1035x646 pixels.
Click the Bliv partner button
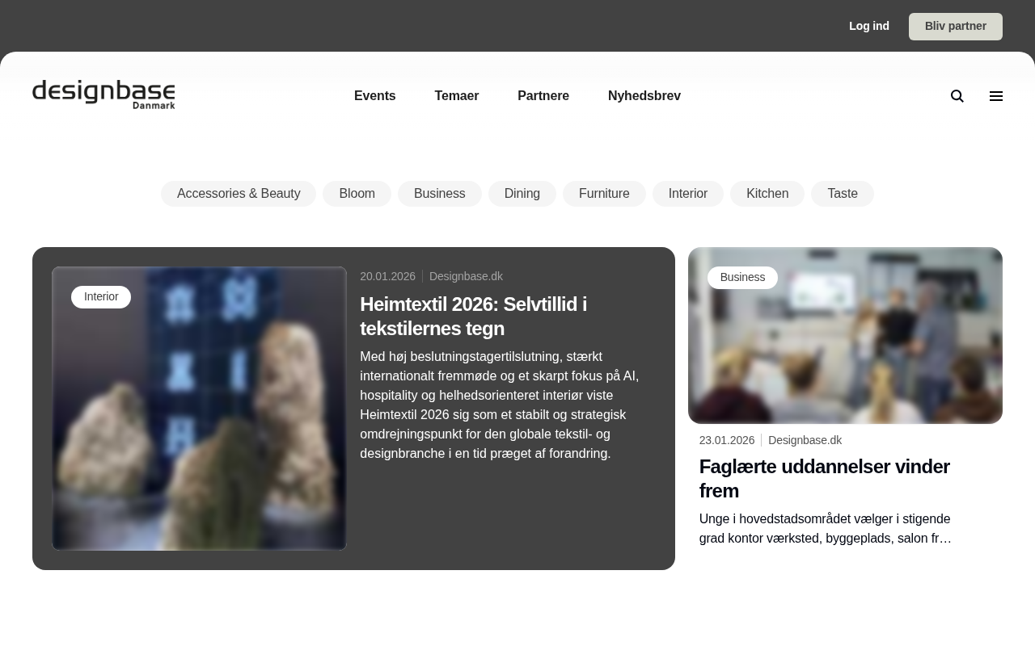point(956,27)
